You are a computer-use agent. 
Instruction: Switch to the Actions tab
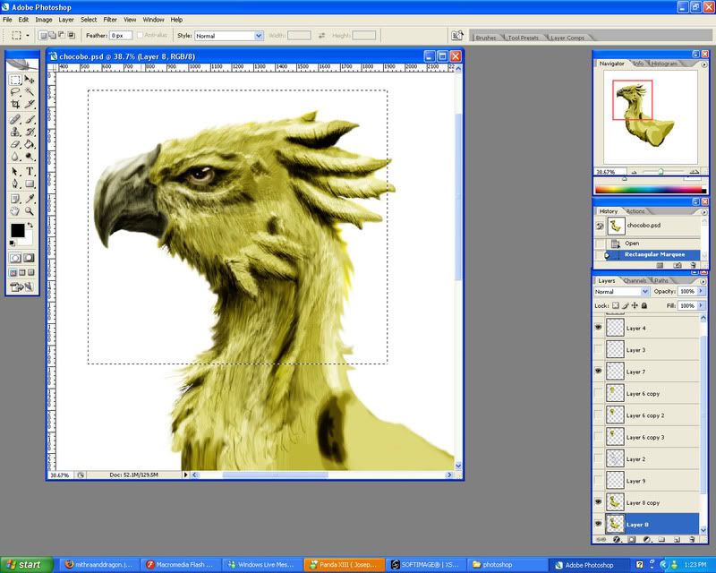pos(635,211)
